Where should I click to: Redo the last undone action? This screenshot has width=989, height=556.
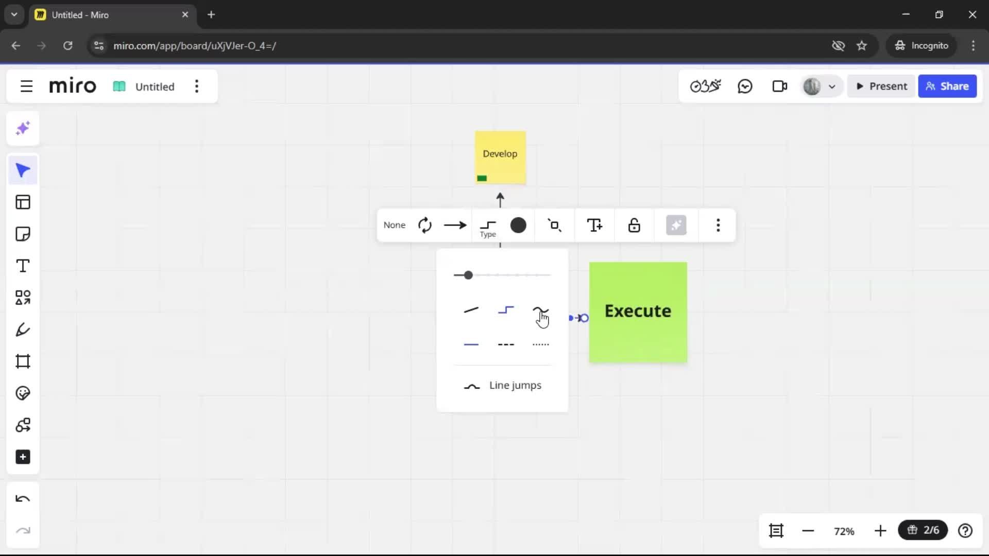click(x=23, y=531)
